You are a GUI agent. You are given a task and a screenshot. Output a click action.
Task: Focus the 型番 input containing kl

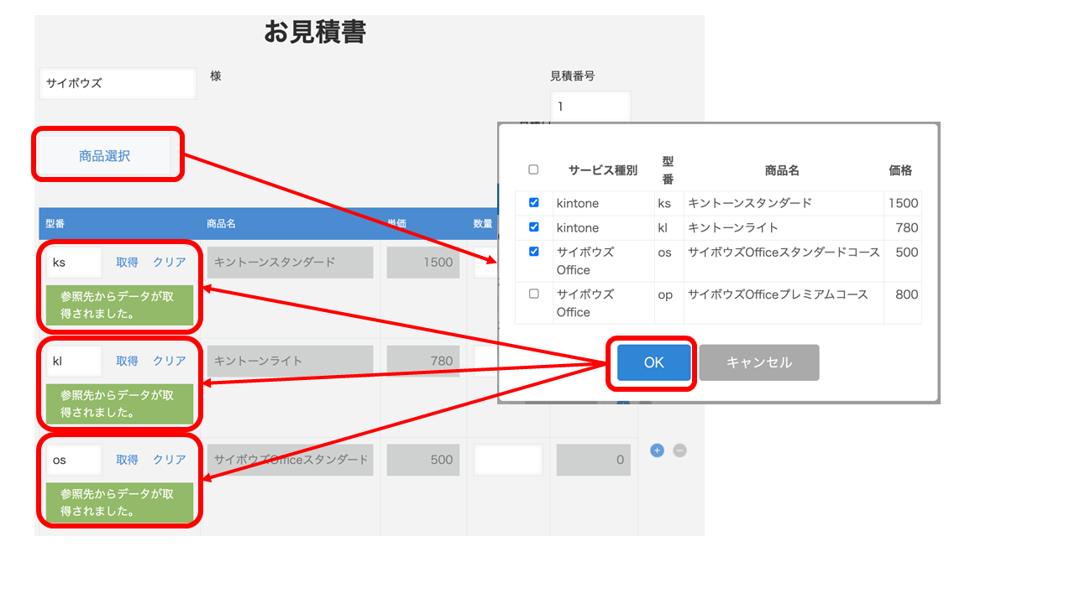(74, 361)
